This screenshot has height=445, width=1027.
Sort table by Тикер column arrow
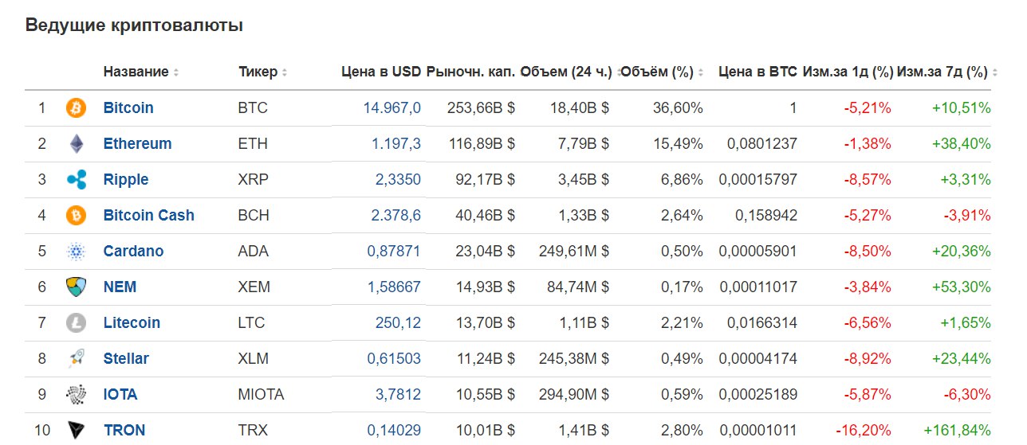click(285, 72)
